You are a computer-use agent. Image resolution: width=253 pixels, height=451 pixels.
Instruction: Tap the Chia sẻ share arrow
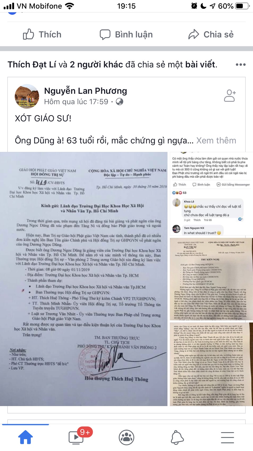point(211,34)
